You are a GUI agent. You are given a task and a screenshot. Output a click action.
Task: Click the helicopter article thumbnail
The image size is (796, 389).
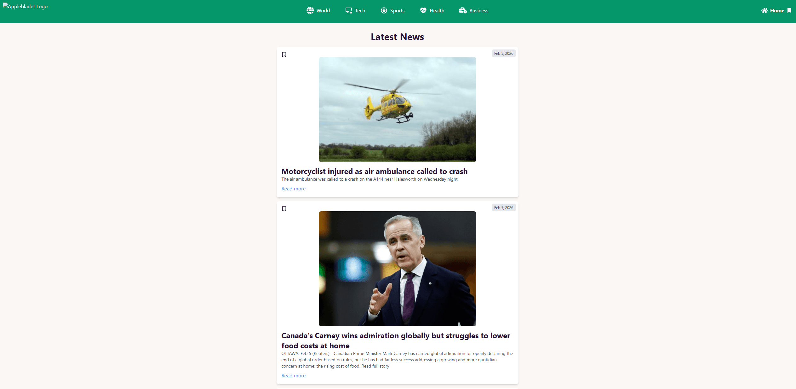[x=397, y=109]
